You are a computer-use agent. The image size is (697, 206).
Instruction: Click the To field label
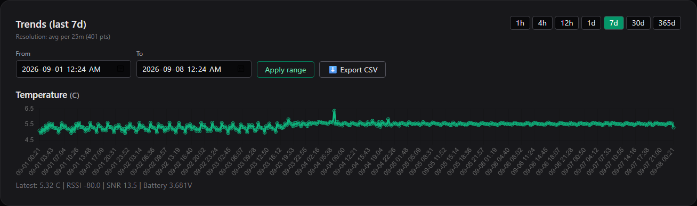coord(140,54)
